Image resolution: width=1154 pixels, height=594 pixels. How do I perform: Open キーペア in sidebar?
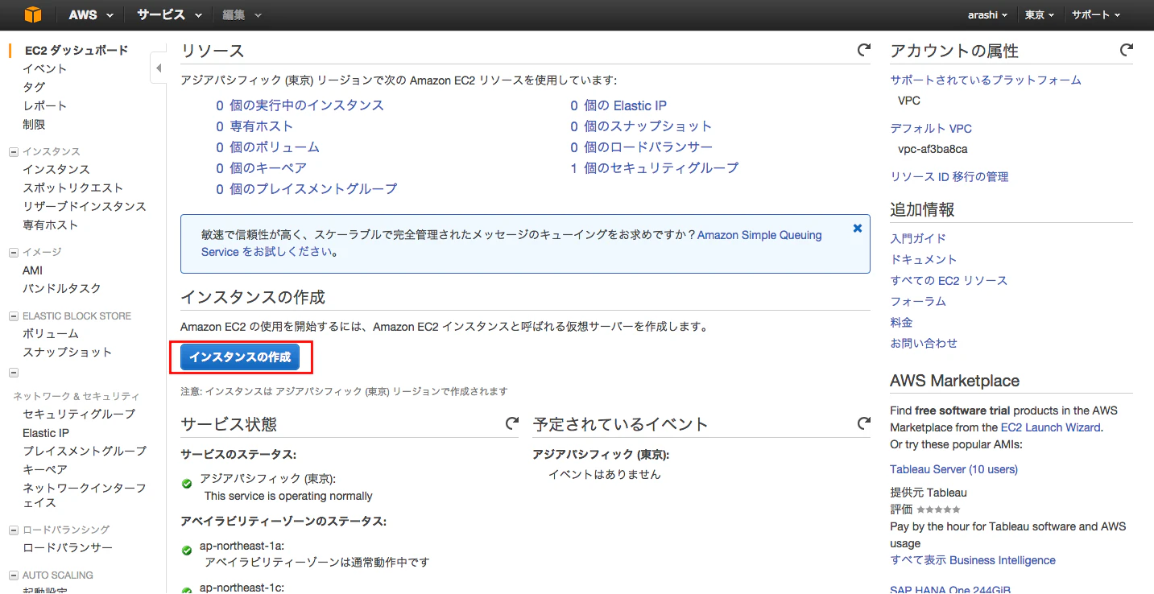45,469
